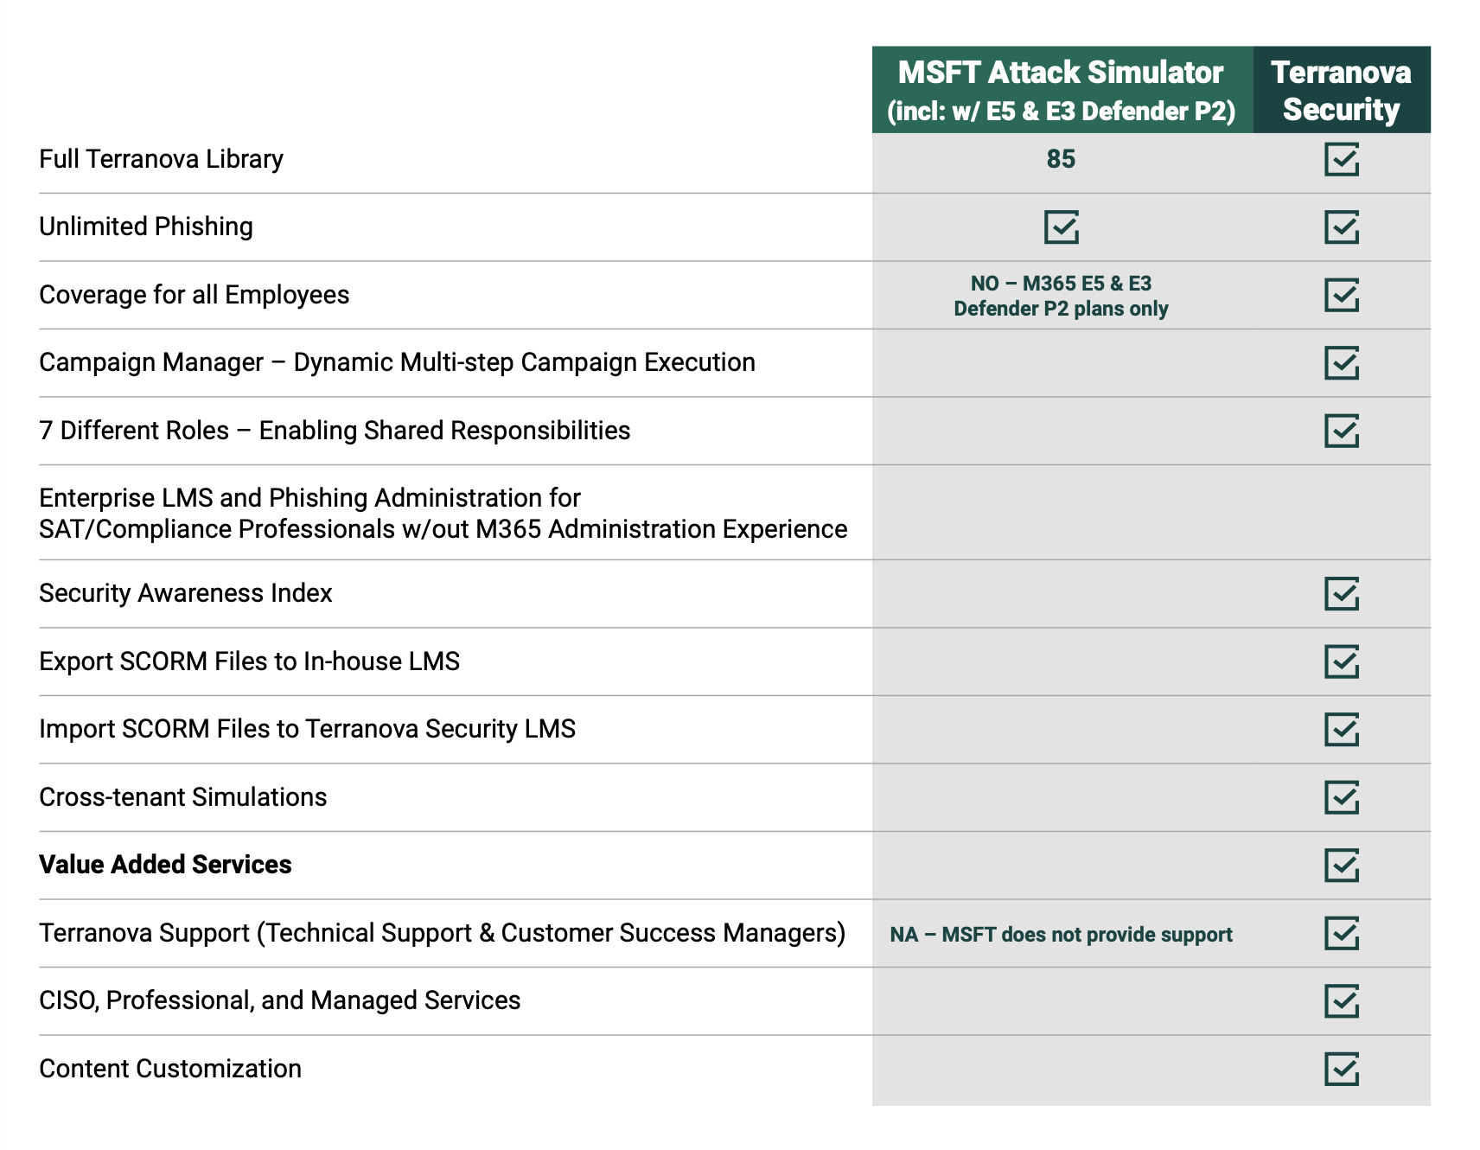Screen dimensions: 1480x1150
Task: Click 'Terranova Support (Technical Support & Customer Success Managers)'
Action: pos(443,933)
